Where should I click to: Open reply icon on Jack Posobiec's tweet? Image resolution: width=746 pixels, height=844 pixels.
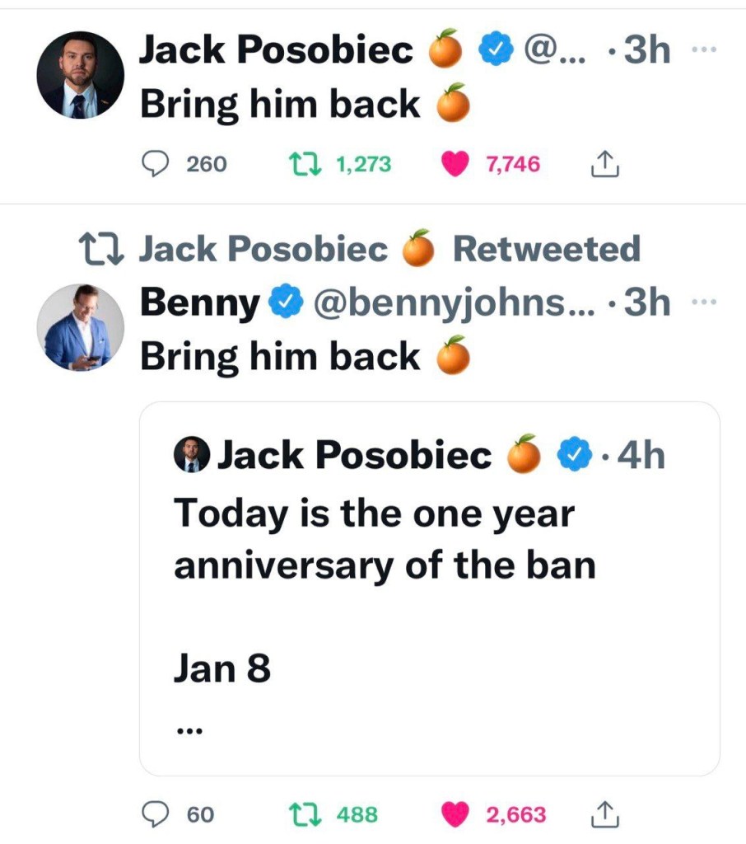tap(155, 164)
